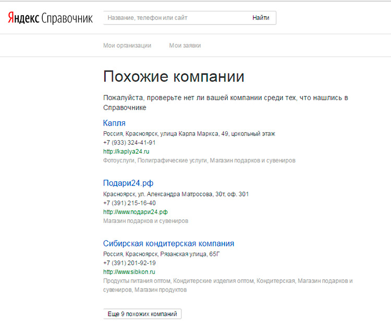Click Капля phone number +7 (933) 324-41-91
391x324 pixels.
coord(129,143)
